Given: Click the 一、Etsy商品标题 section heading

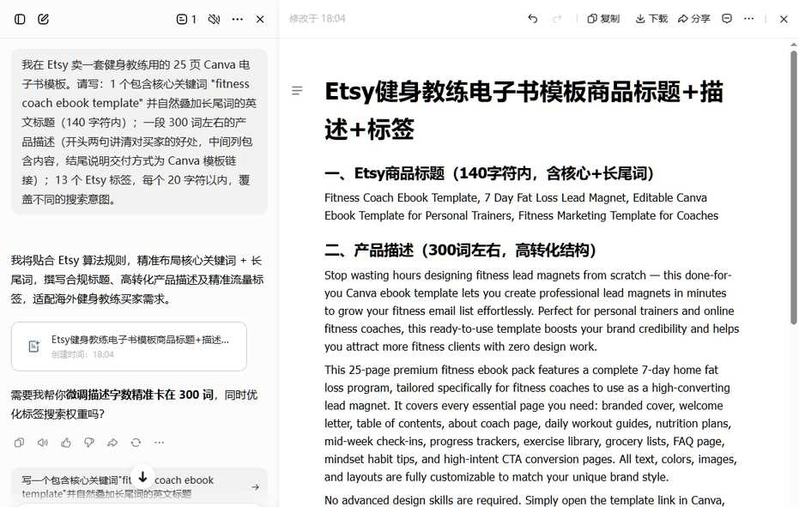Looking at the screenshot, I should click(x=489, y=174).
